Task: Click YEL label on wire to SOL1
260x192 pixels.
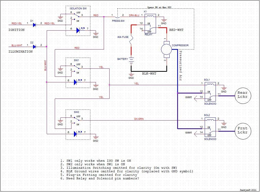Action: [137, 83]
